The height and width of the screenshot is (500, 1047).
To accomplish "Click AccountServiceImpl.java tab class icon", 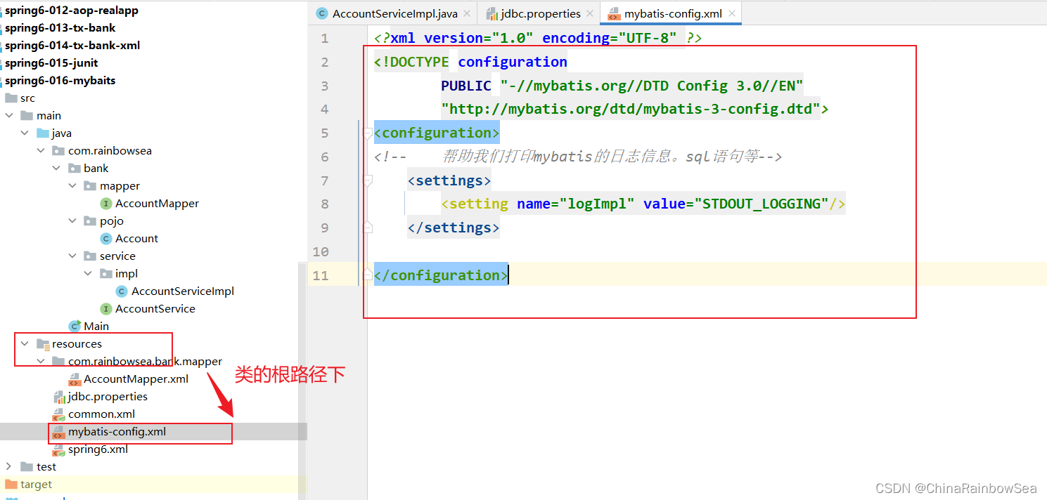I will pos(322,14).
